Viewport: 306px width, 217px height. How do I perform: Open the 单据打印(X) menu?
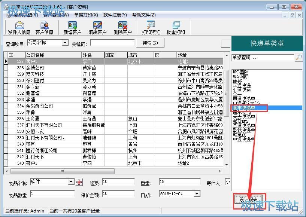(x=86, y=15)
